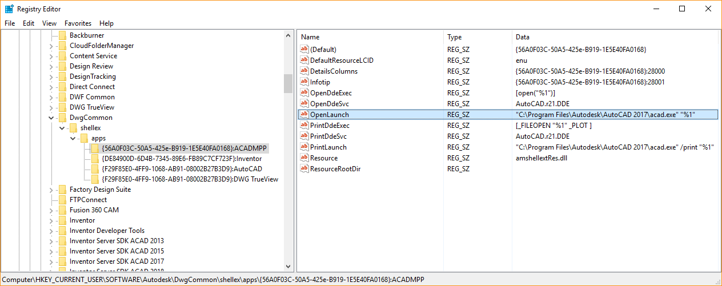Click the status bar registry path
Image resolution: width=722 pixels, height=286 pixels.
[214, 280]
